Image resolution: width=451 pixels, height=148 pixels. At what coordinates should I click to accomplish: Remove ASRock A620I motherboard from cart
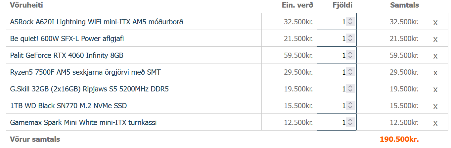pos(435,22)
